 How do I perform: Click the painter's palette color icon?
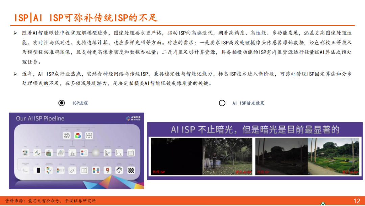click(119, 170)
